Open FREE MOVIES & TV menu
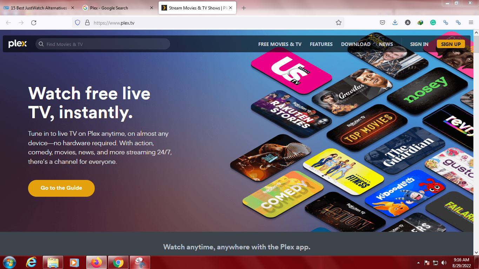479x269 pixels. pos(280,44)
